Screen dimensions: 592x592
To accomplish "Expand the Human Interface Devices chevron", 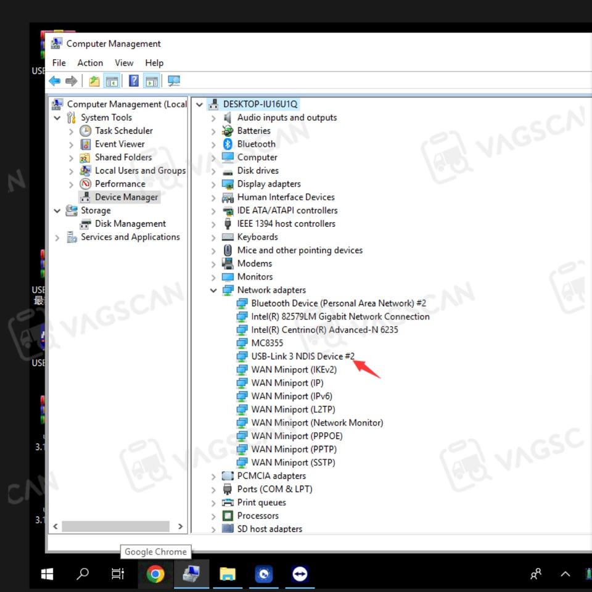I will (214, 198).
